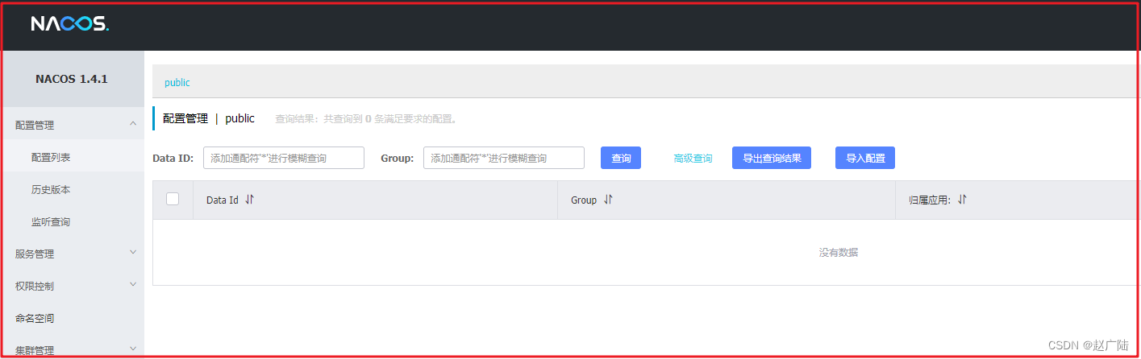The width and height of the screenshot is (1141, 359).
Task: Select the public namespace tab
Action: click(177, 83)
